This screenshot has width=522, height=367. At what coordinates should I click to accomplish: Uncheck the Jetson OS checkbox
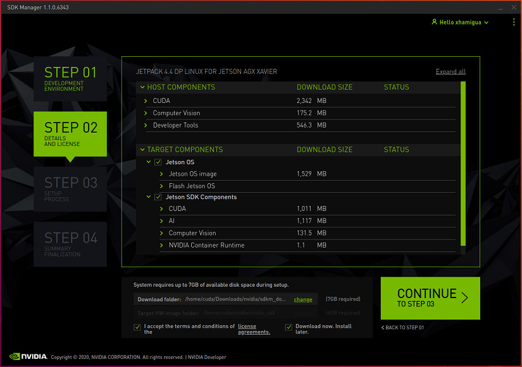[x=158, y=162]
